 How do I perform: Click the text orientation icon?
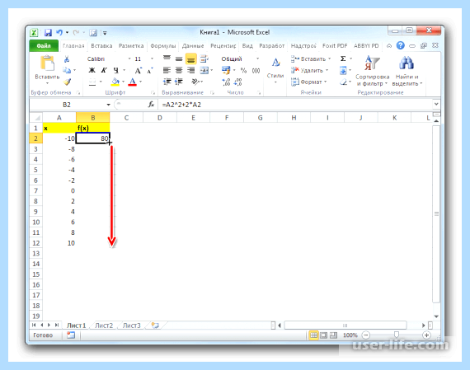195,82
